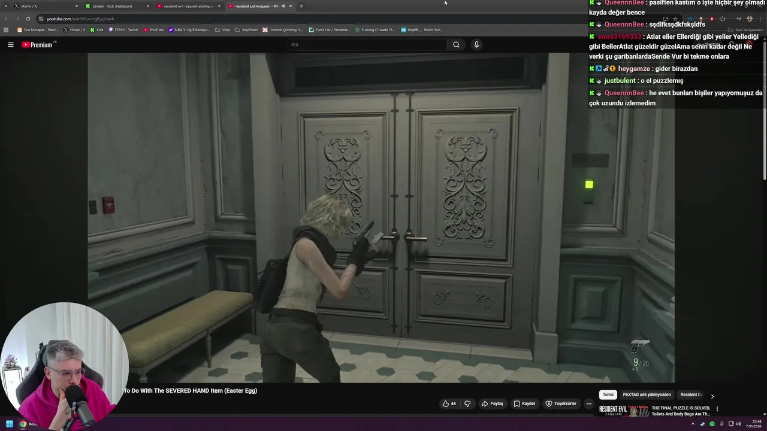This screenshot has height=431, width=767.
Task: Click justbulent username in chat
Action: click(x=620, y=81)
